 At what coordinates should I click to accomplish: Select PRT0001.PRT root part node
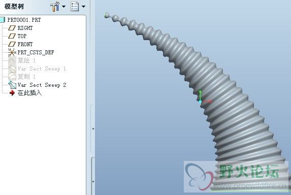24,20
